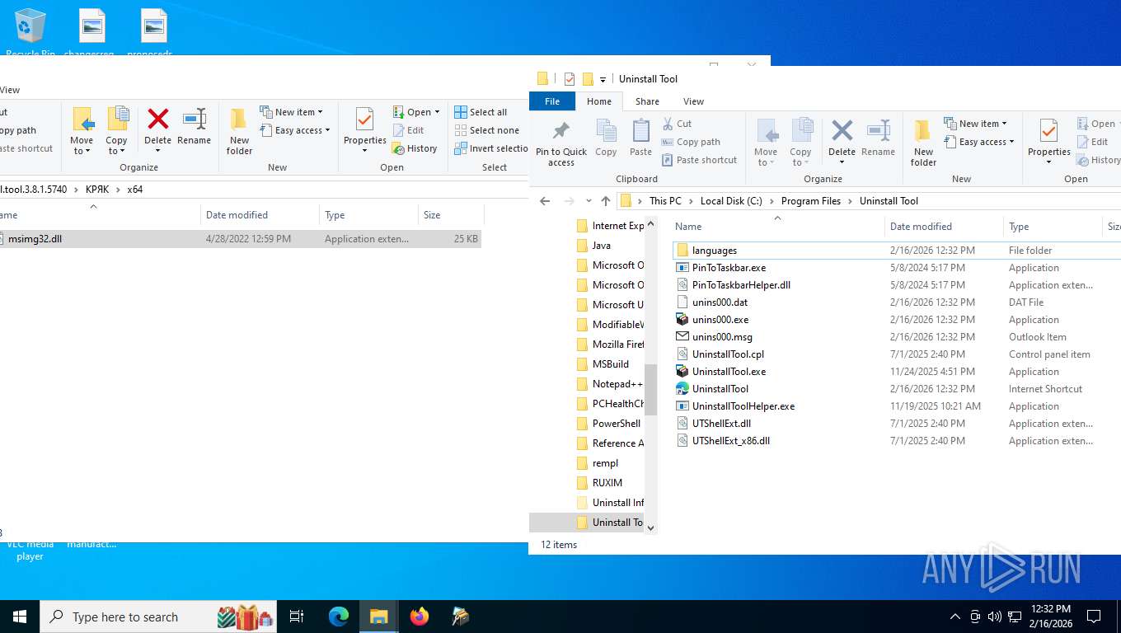Viewport: 1121px width, 633px height.
Task: Click Program Files in address breadcrumb
Action: pos(810,201)
